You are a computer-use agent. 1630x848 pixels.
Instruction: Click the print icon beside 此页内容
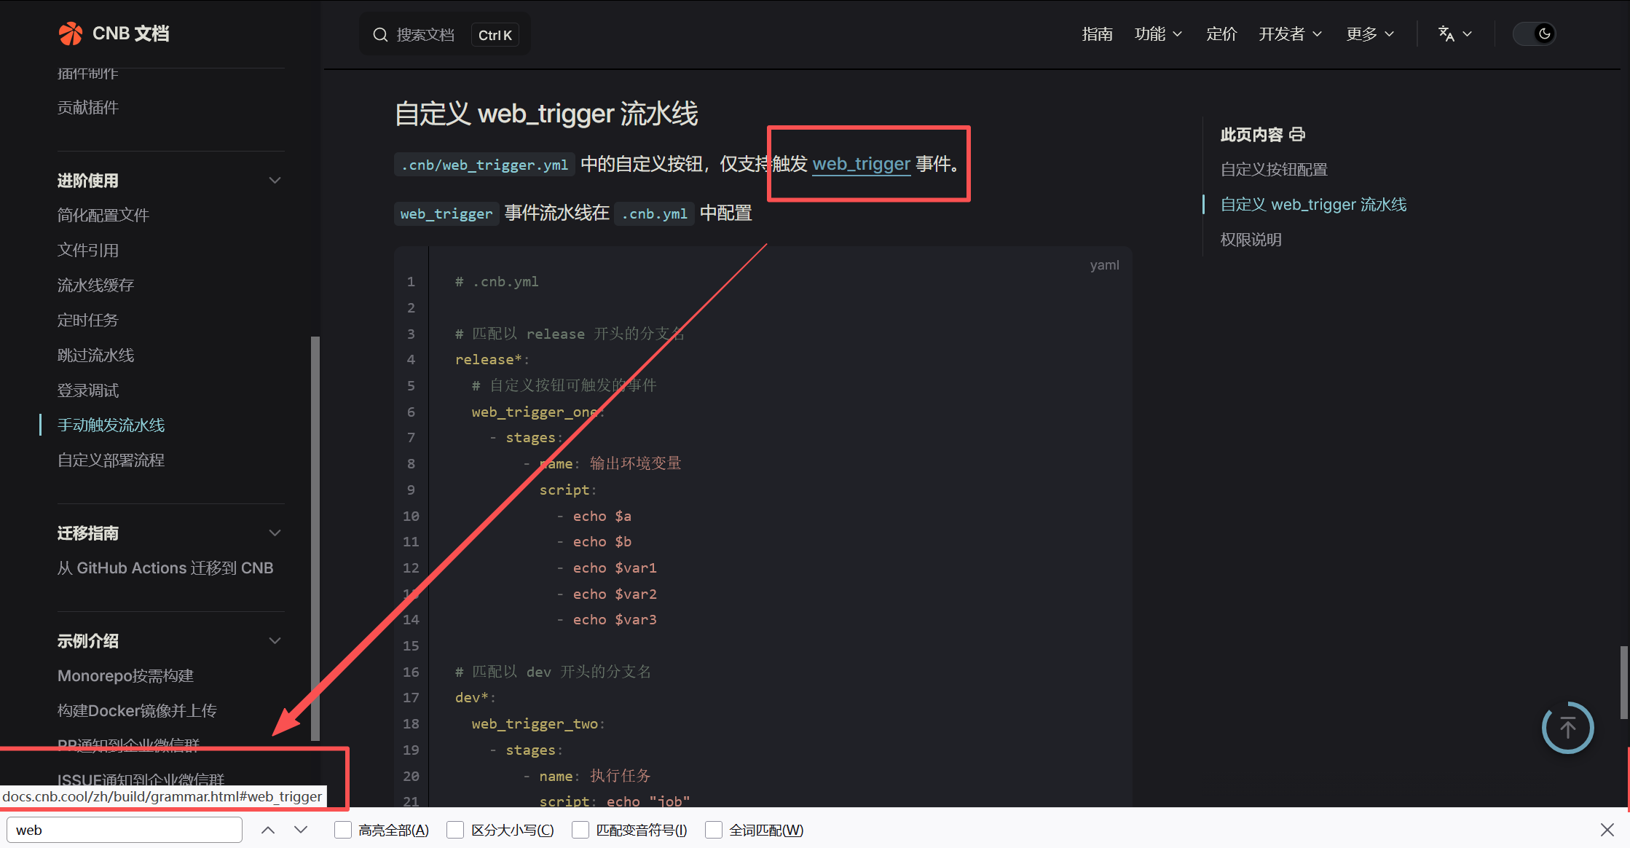1297,135
